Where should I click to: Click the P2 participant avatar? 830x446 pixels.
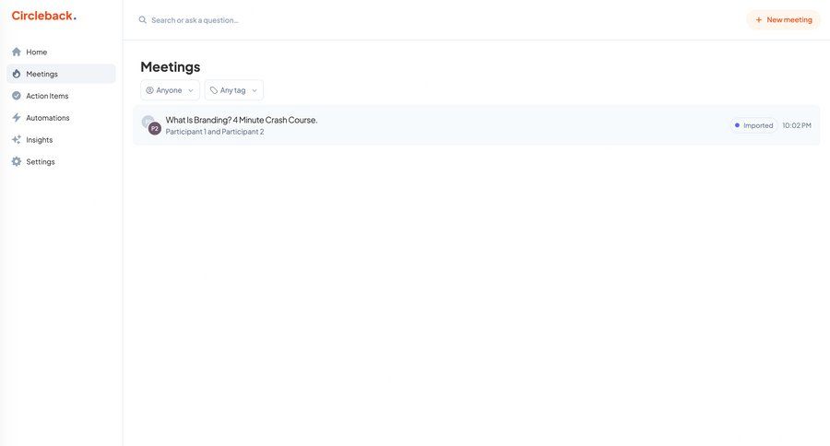pyautogui.click(x=155, y=129)
